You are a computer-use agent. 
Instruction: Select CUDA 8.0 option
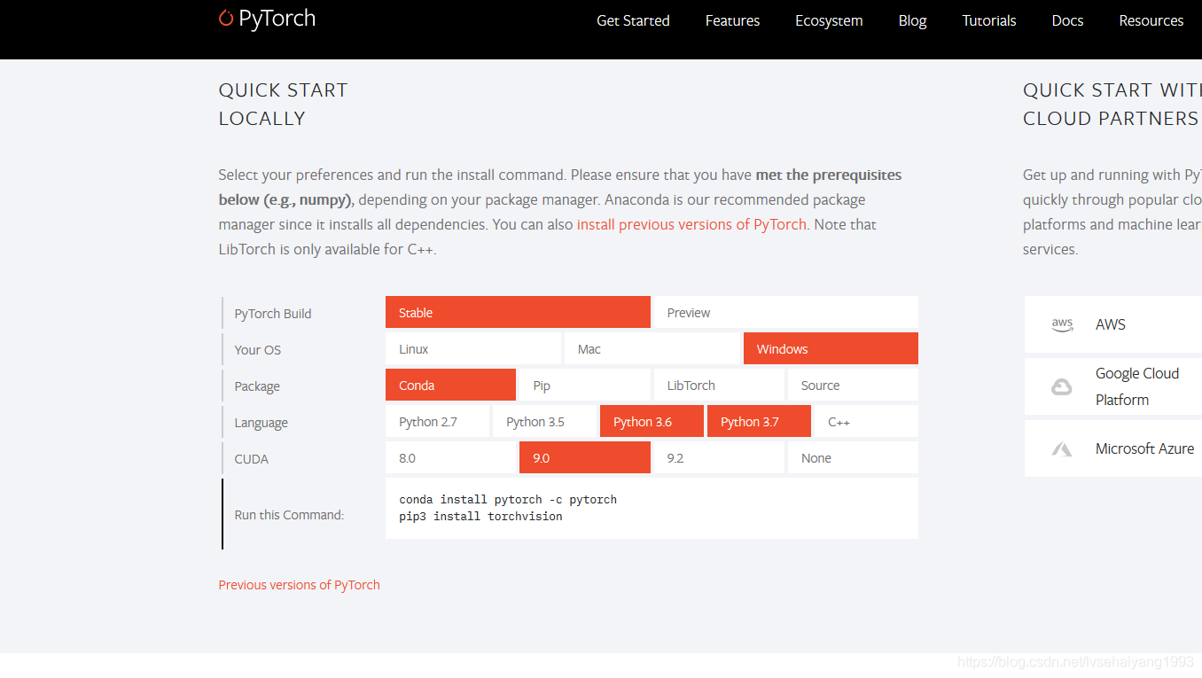click(x=450, y=458)
